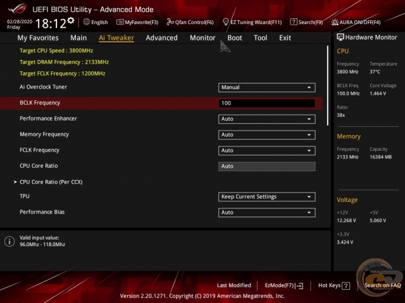The image size is (405, 303).
Task: Toggle AURA ON/OFF(F4) lighting
Action: [356, 22]
